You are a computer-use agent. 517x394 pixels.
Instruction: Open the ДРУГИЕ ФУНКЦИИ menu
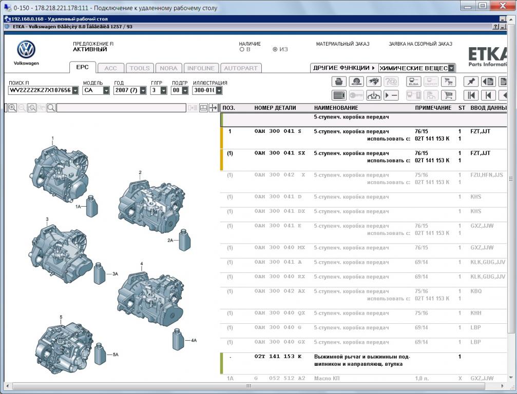click(x=344, y=68)
